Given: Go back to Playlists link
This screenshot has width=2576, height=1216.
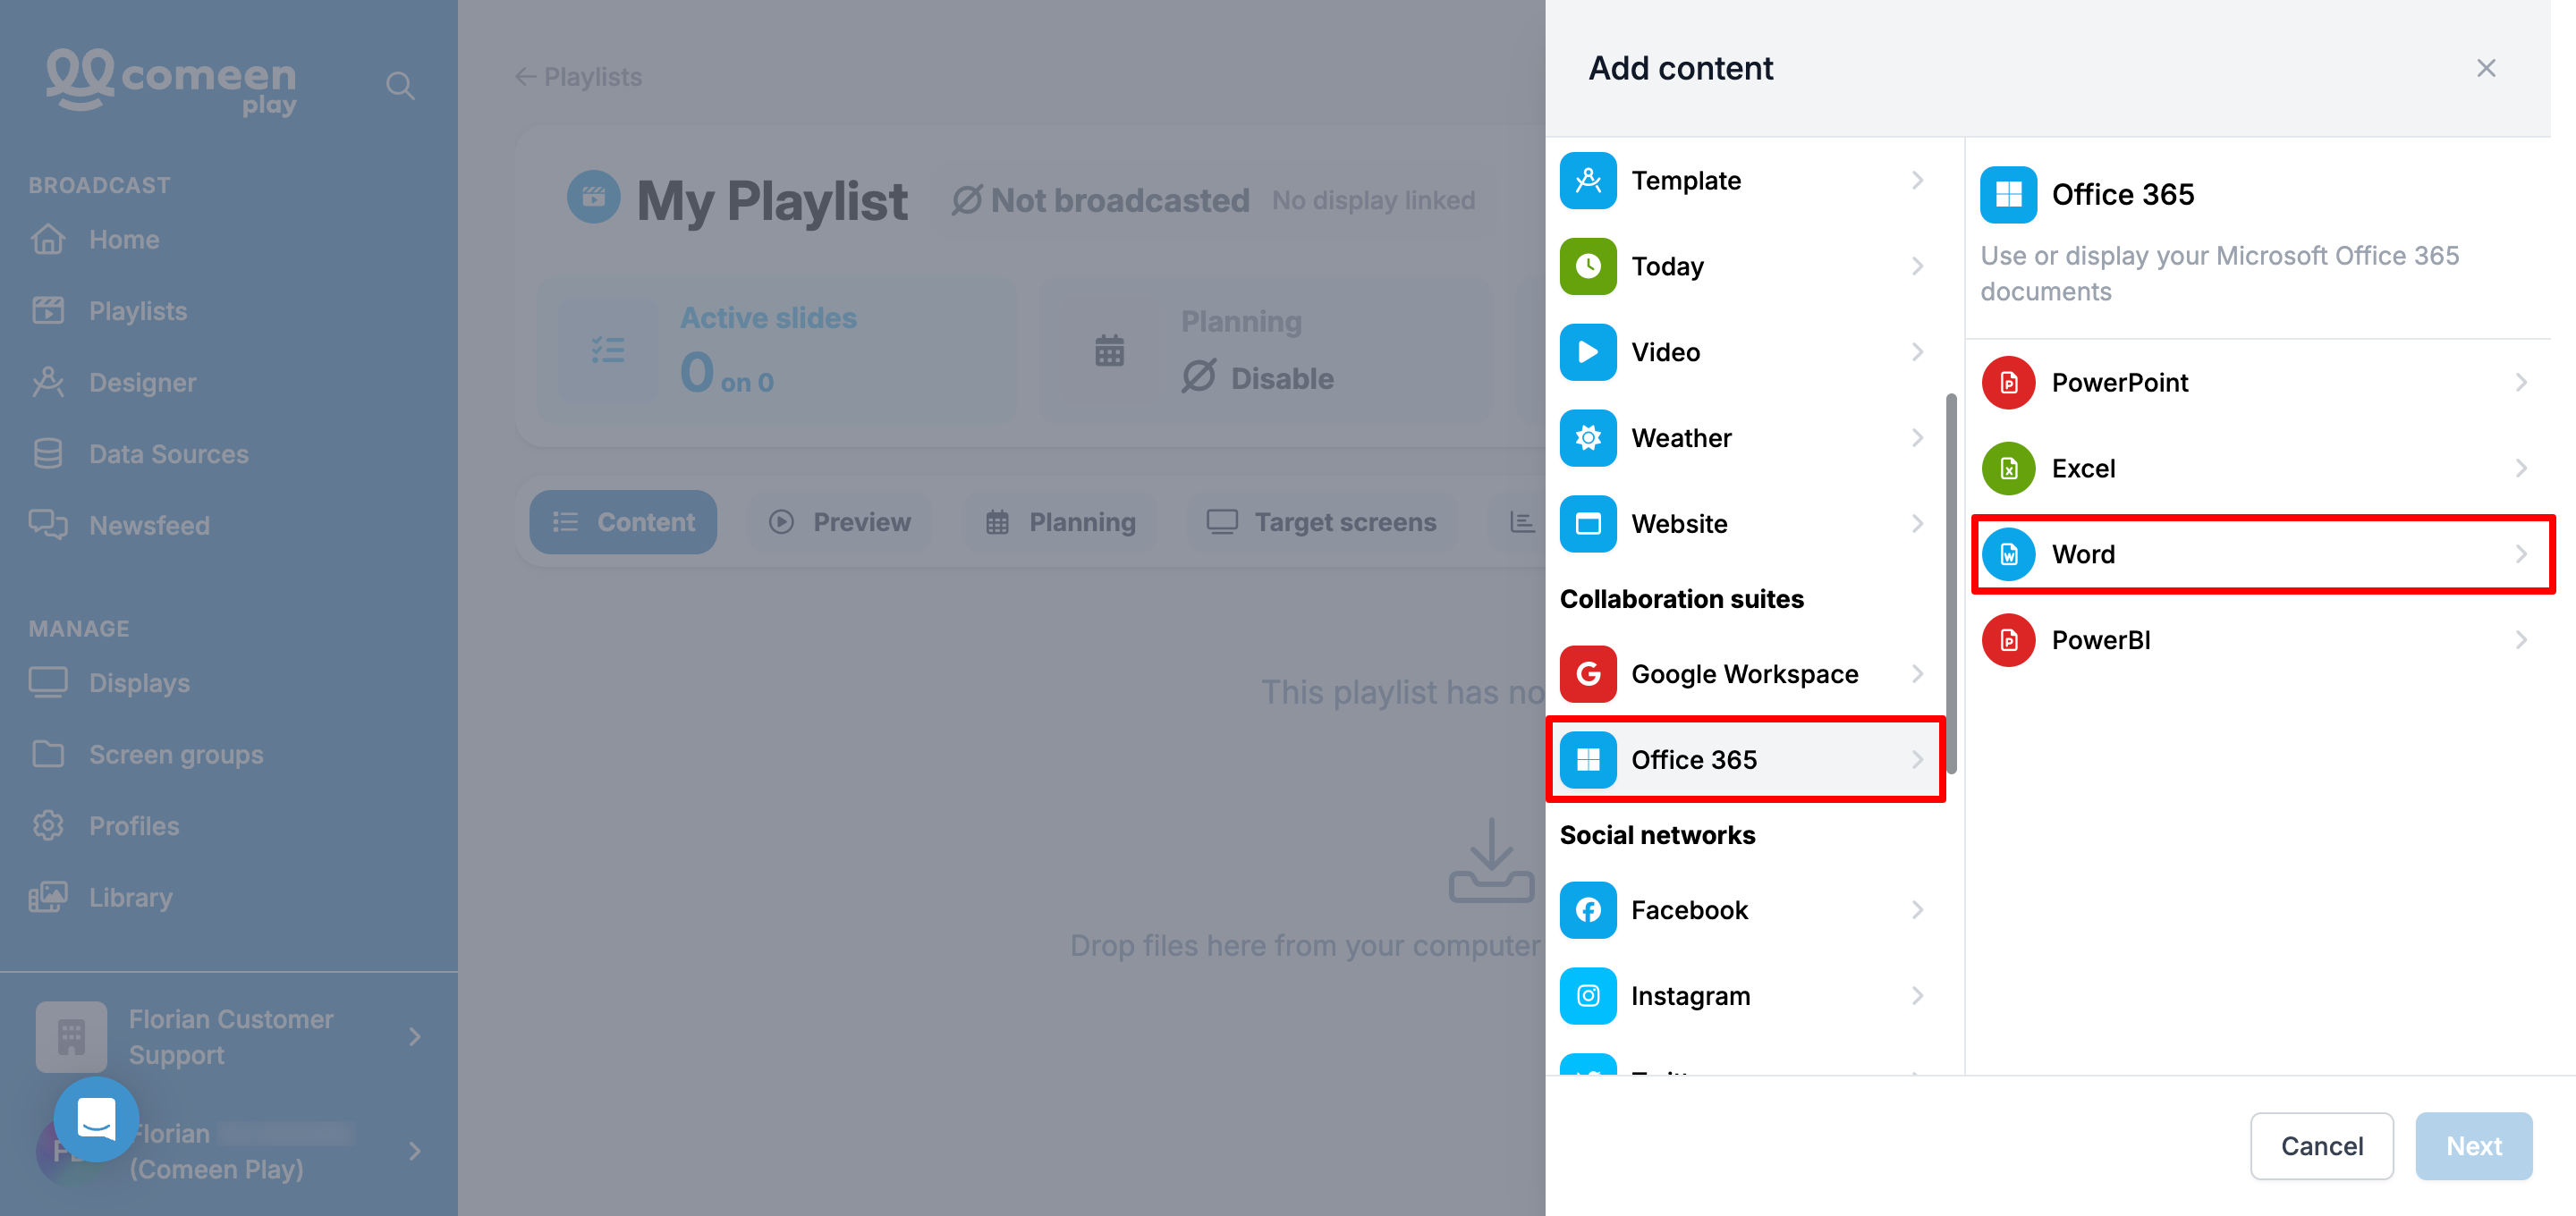Looking at the screenshot, I should click(x=578, y=77).
